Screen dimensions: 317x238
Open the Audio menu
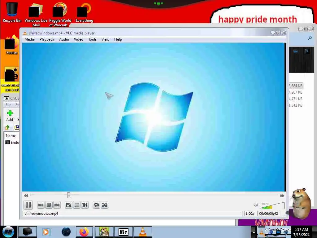click(x=64, y=39)
